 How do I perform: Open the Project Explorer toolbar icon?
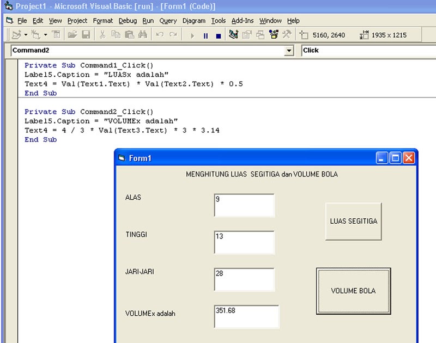pyautogui.click(x=233, y=35)
